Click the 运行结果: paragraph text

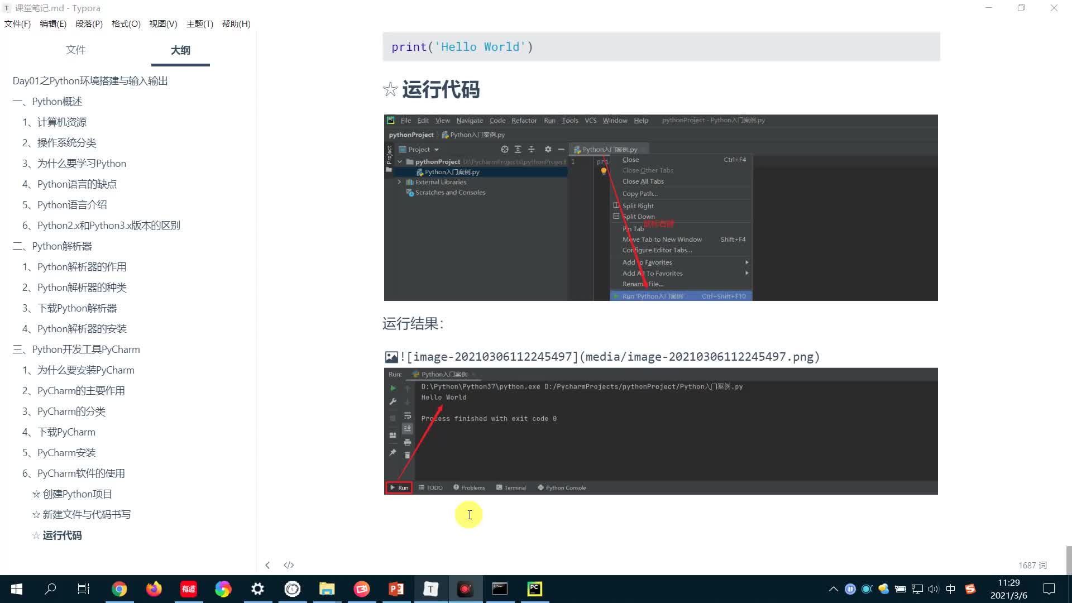(413, 324)
